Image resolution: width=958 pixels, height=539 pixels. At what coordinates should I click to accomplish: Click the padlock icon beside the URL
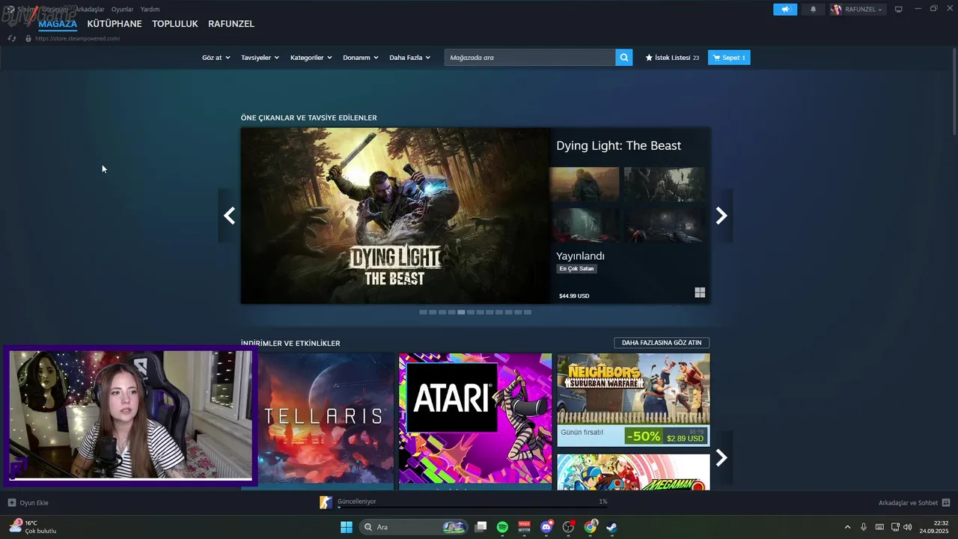pos(28,38)
